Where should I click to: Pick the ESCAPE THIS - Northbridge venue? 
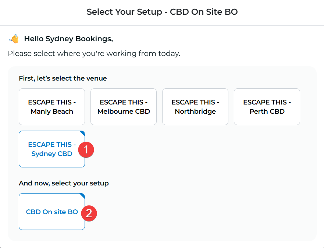tap(195, 107)
